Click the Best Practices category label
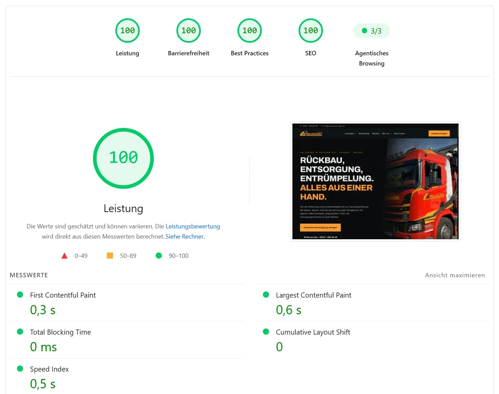 pyautogui.click(x=250, y=53)
